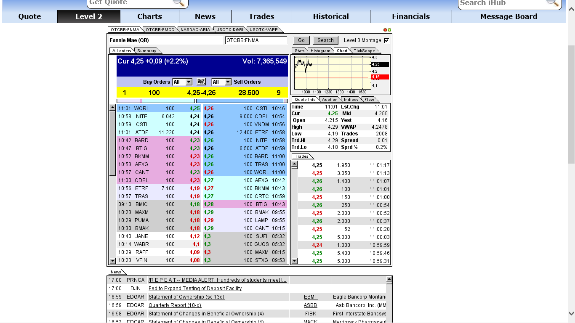Screen dimensions: 575x323
Task: Click the up arrow on the order book scrollbar
Action: [x=112, y=106]
